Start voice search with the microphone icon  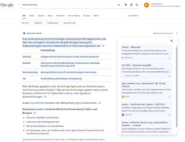click(x=126, y=5)
